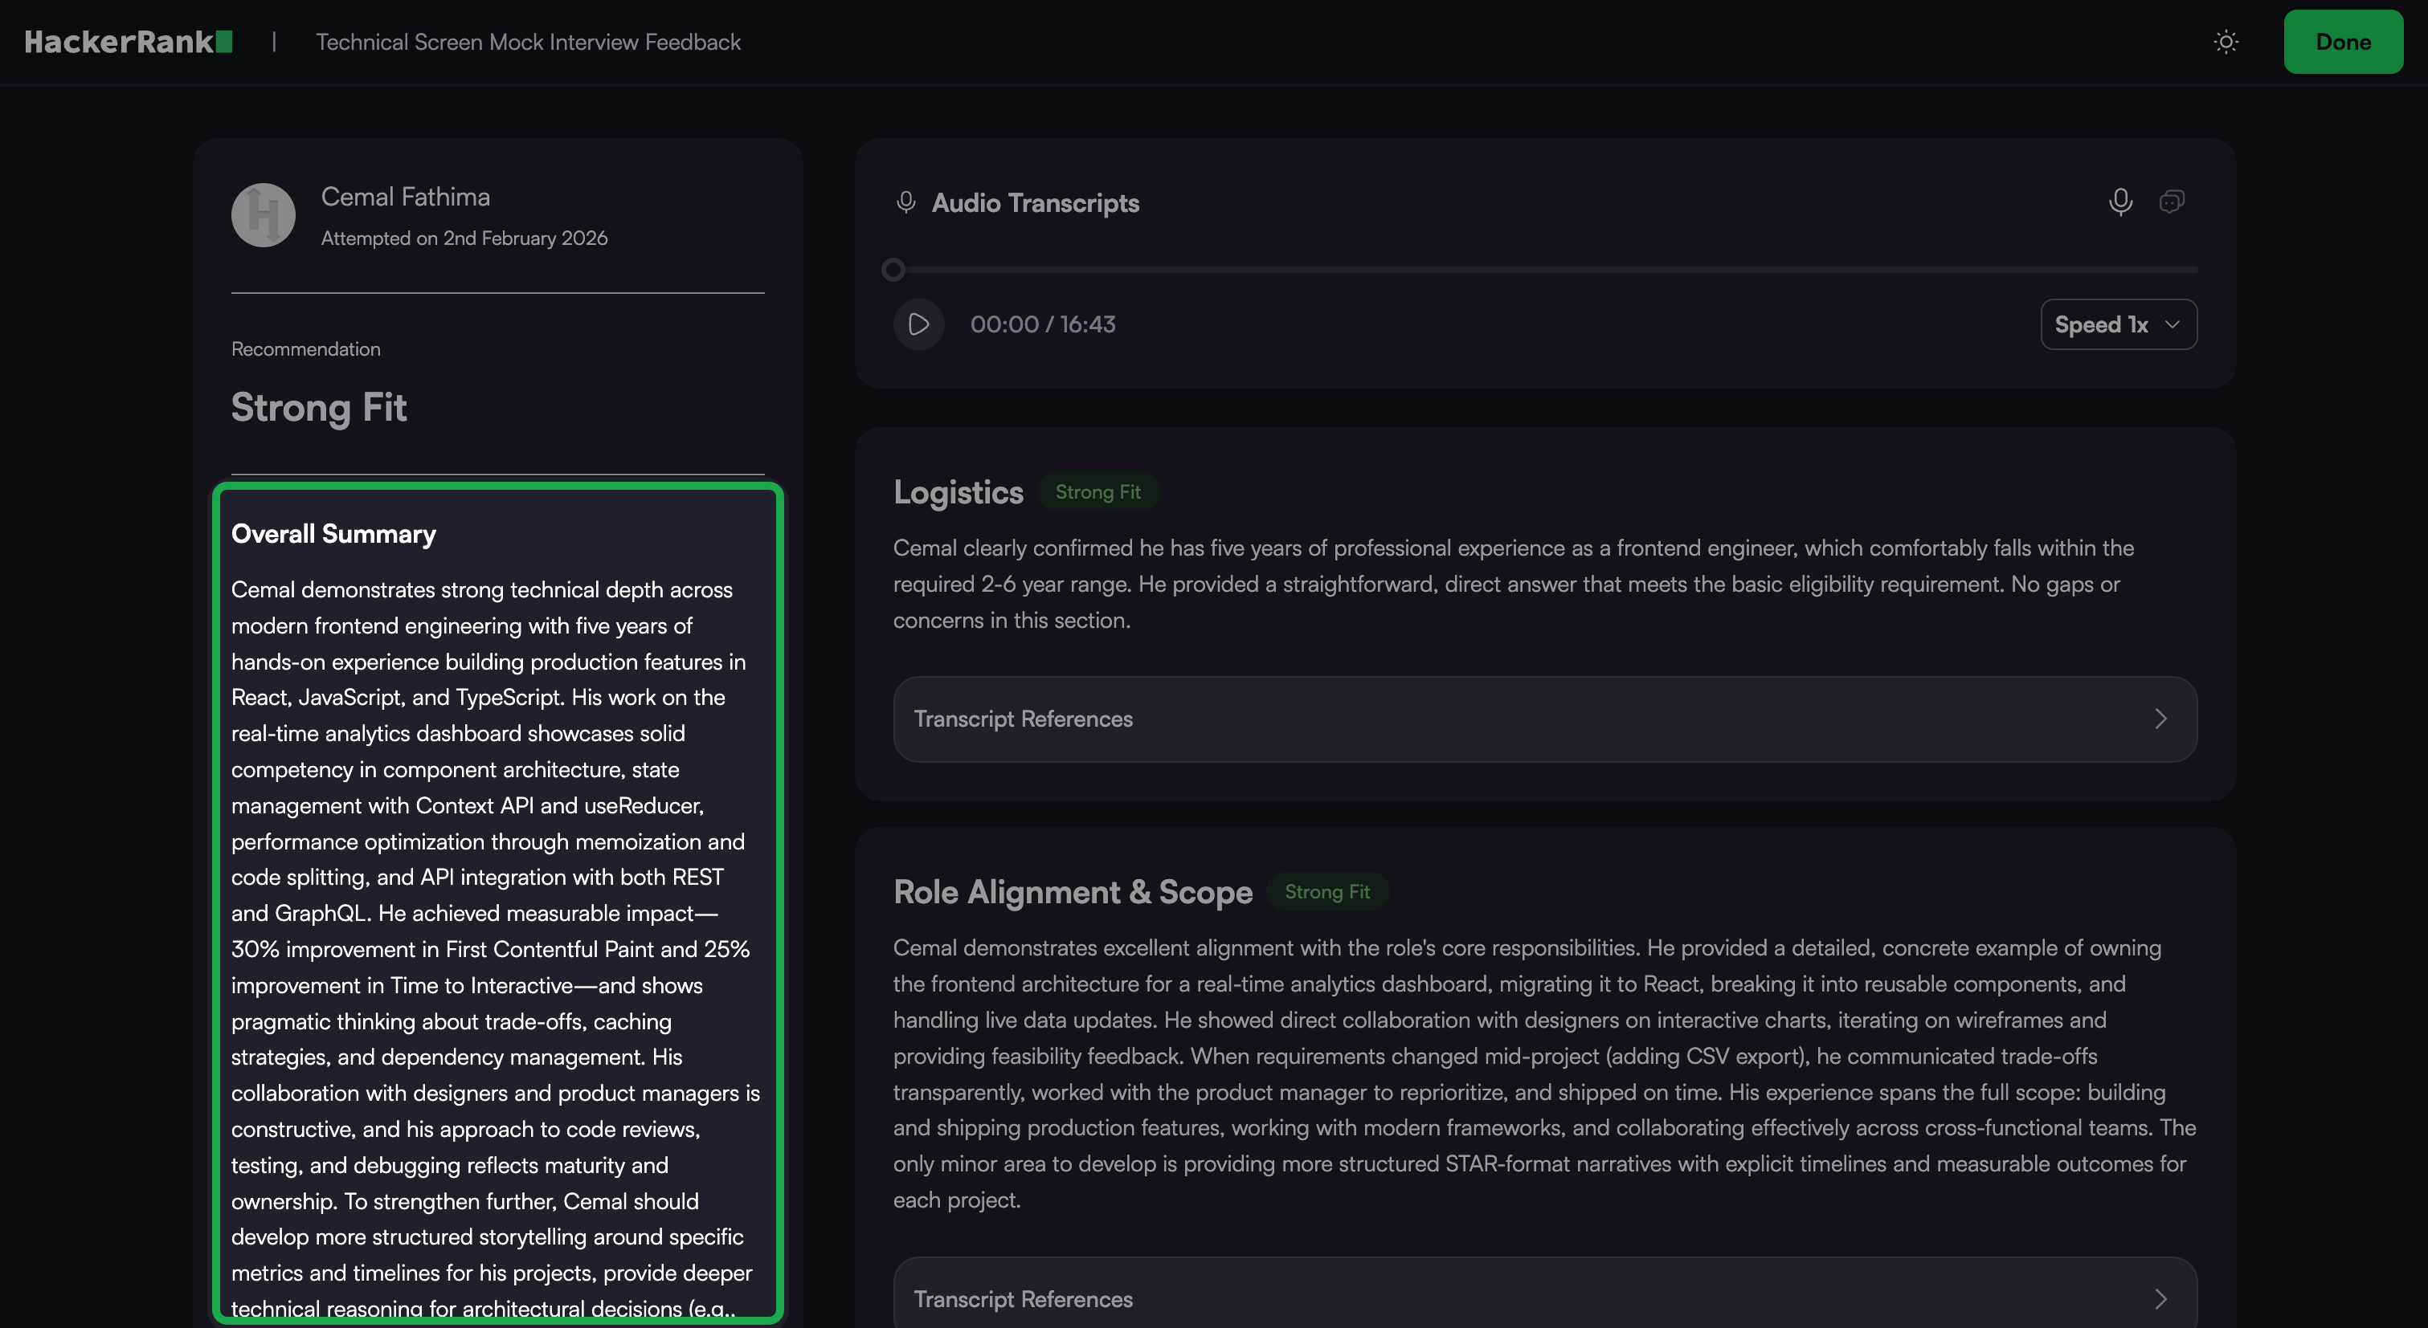The height and width of the screenshot is (1328, 2428).
Task: Click the chevron arrow in Logistics Transcript References
Action: (2160, 719)
